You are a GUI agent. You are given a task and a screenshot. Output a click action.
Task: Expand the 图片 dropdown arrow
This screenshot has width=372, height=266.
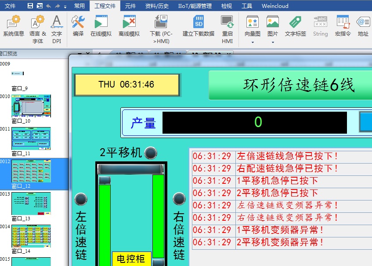pos(273,42)
